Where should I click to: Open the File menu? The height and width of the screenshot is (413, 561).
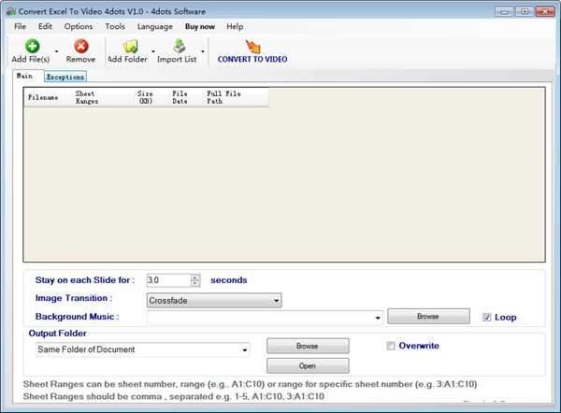click(20, 26)
